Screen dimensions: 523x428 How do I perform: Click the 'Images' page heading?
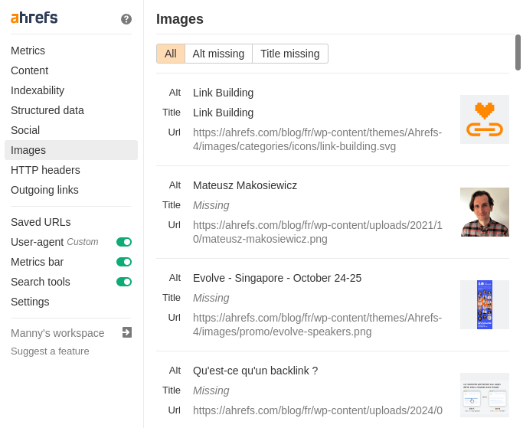coord(180,19)
